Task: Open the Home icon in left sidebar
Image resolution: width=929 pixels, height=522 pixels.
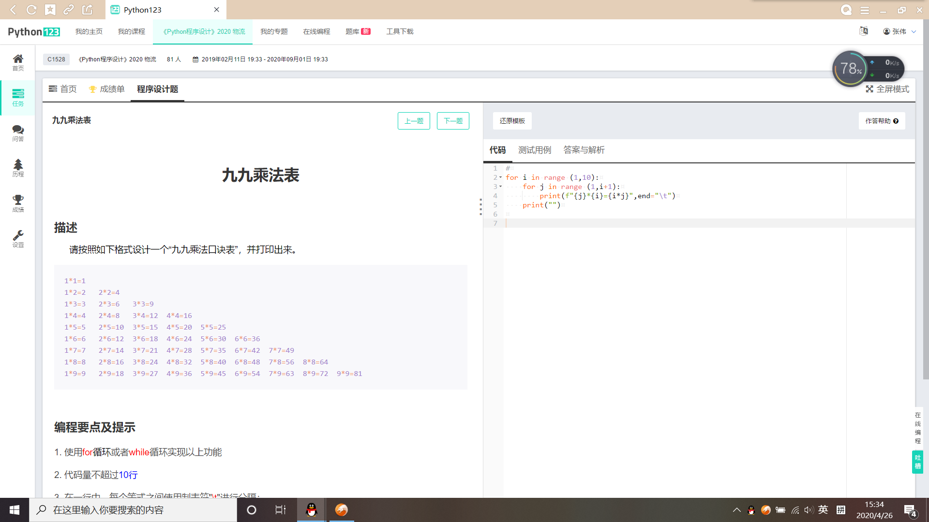Action: tap(18, 62)
